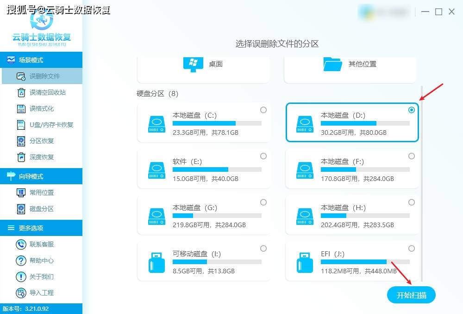The image size is (463, 314).
Task: Select the radio button for 软件 (E:)
Action: click(263, 156)
